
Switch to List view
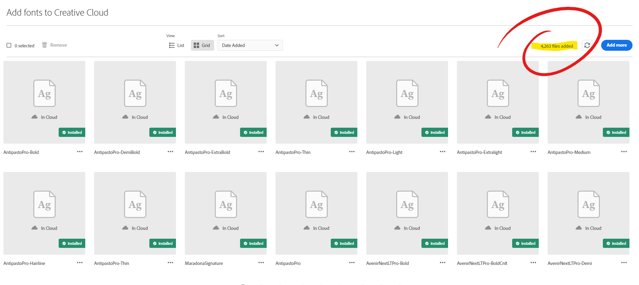pos(177,45)
